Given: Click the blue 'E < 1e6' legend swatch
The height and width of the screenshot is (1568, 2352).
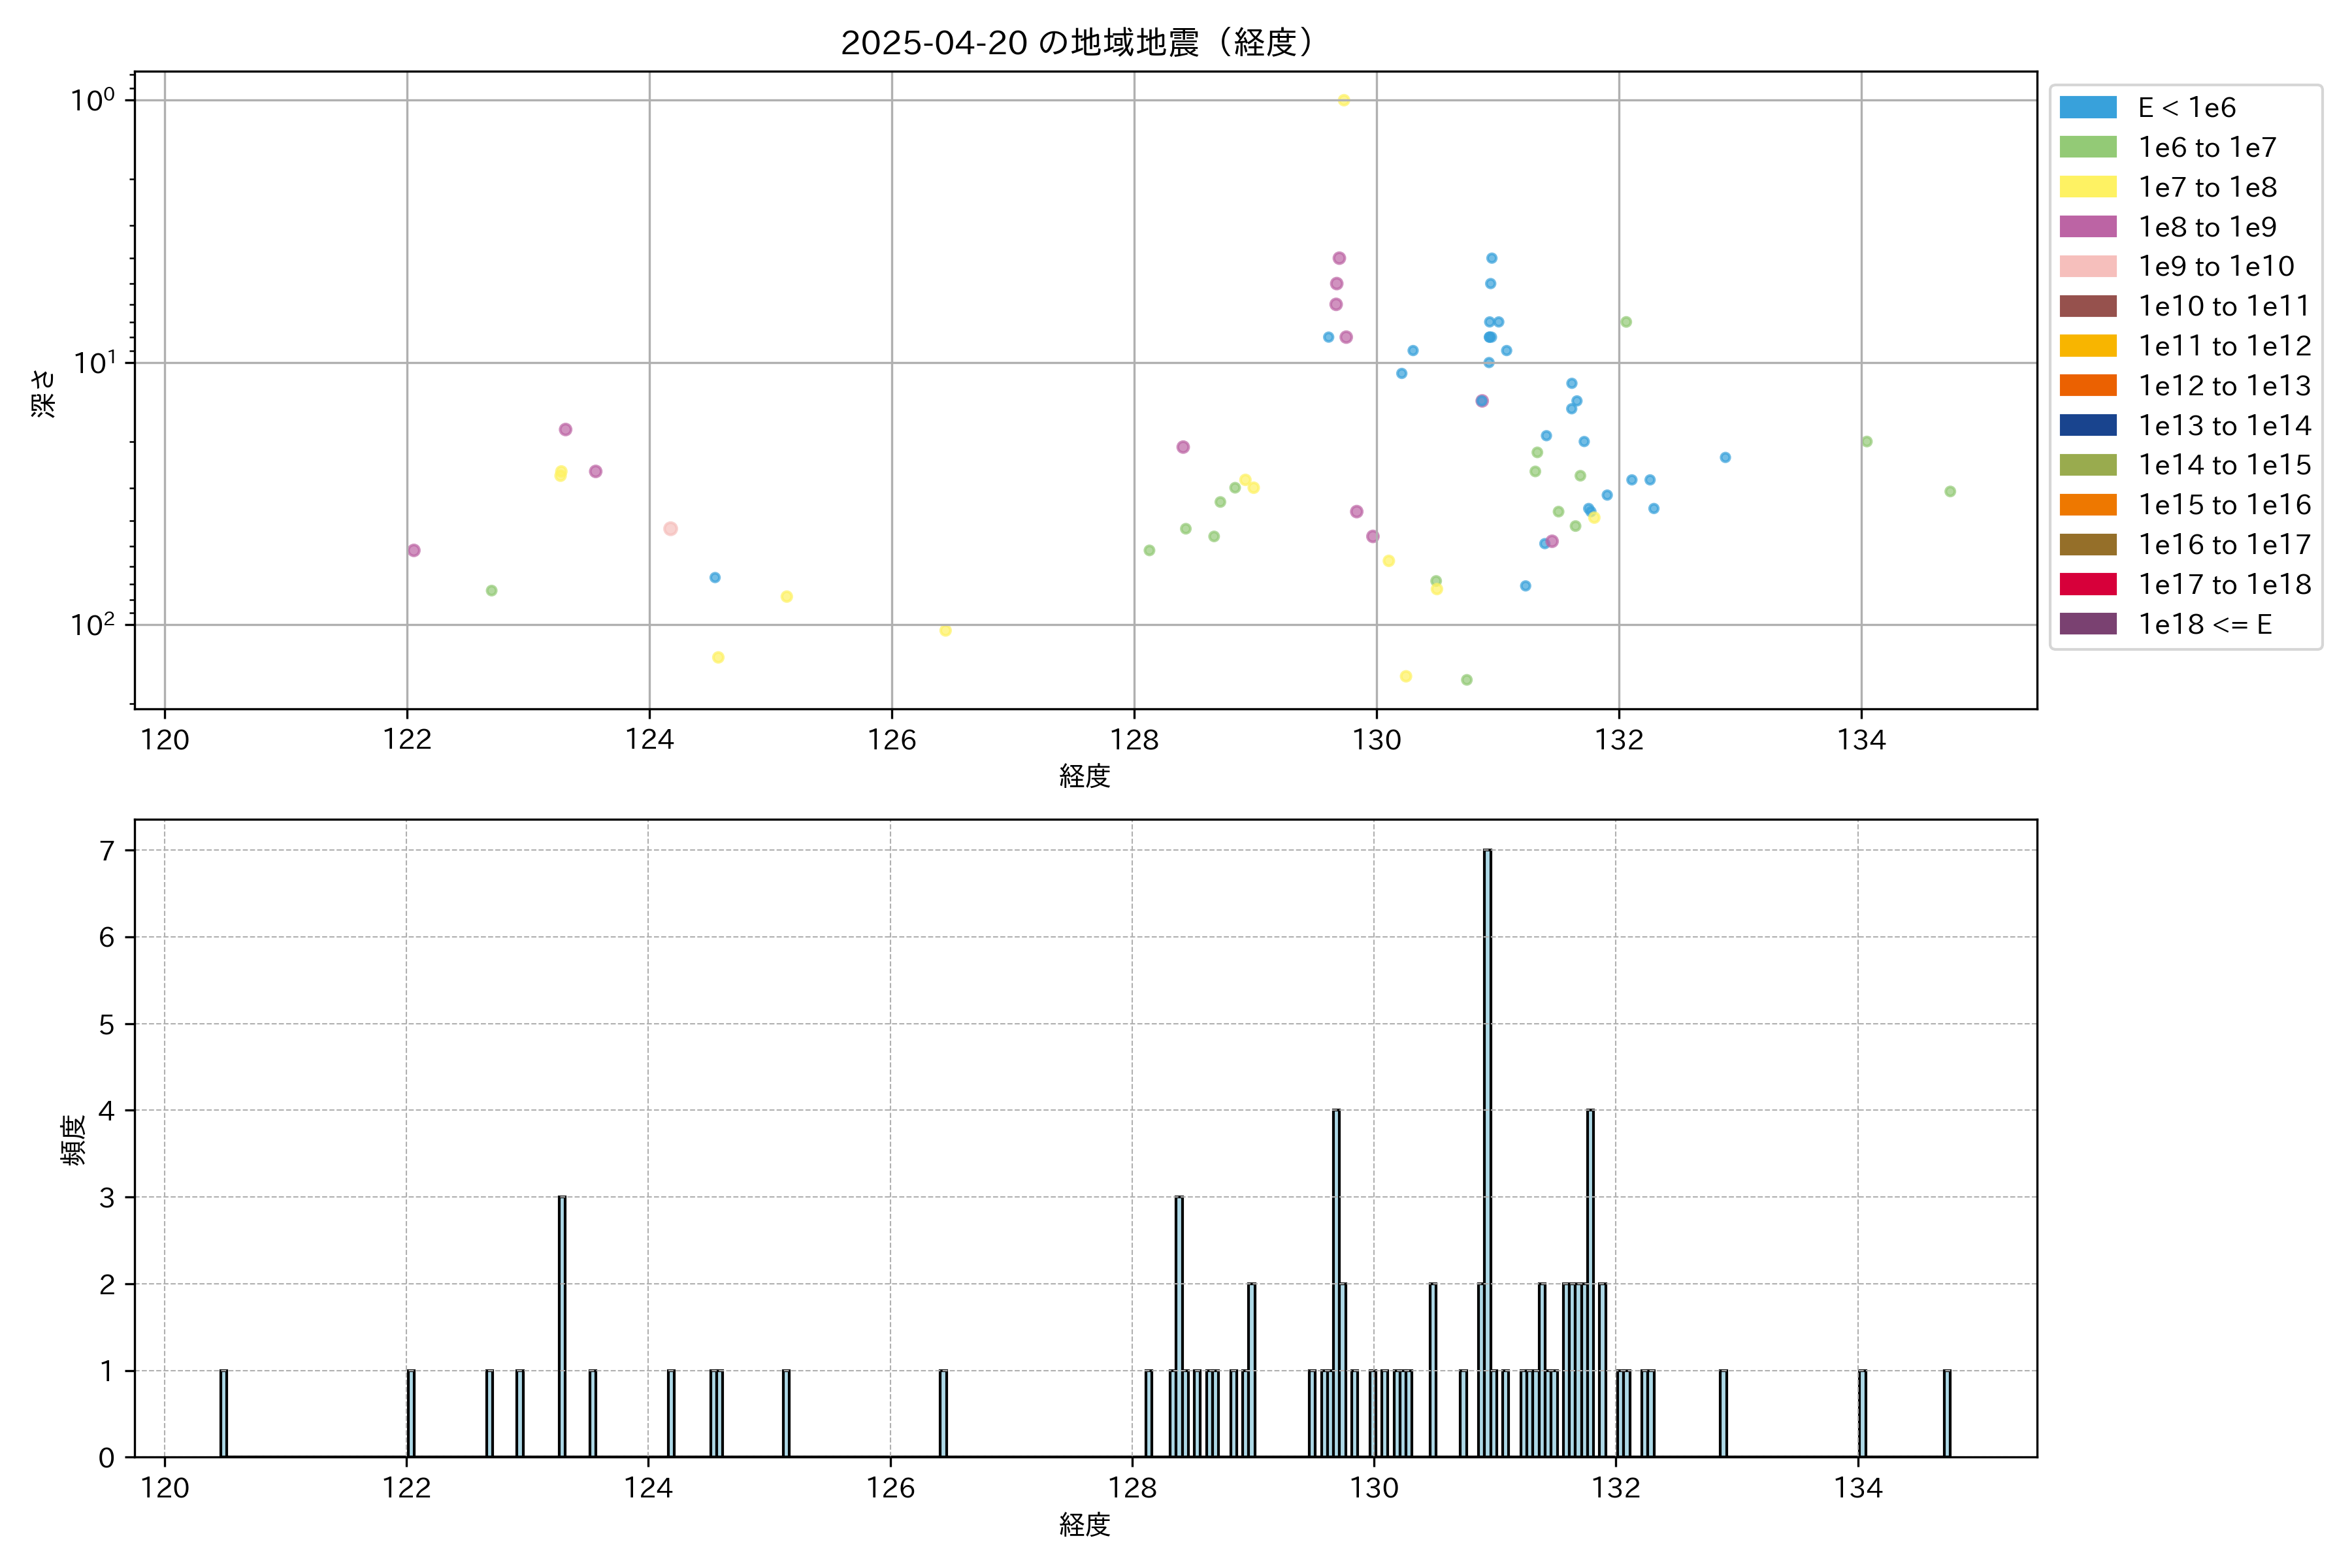Looking at the screenshot, I should click(2088, 108).
